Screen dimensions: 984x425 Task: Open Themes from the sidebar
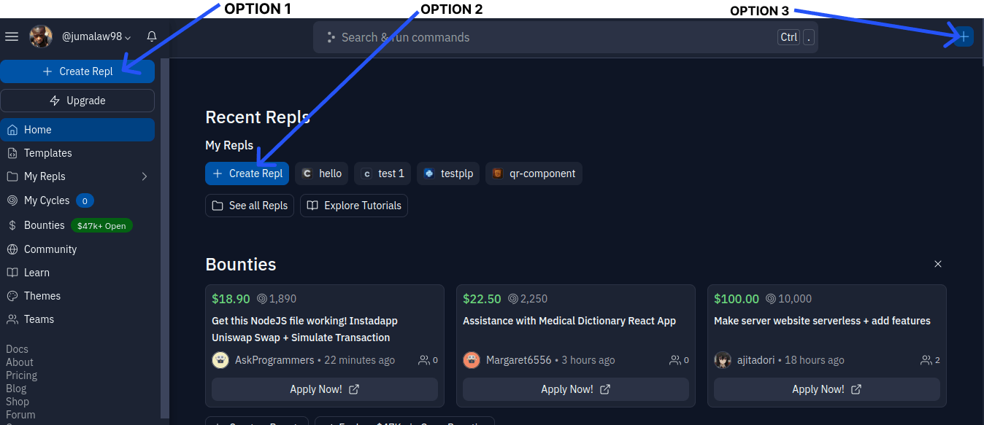(42, 296)
